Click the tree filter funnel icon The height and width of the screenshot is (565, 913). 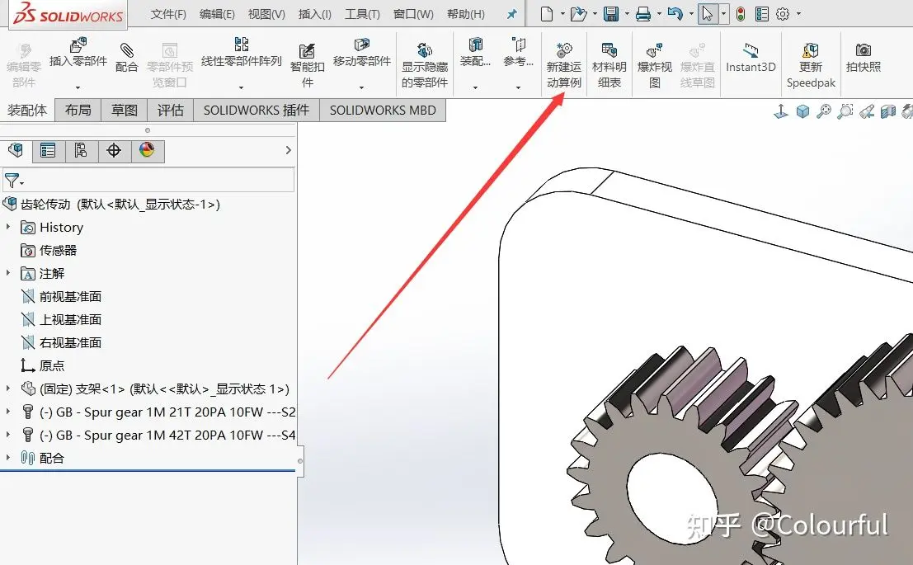[x=12, y=181]
